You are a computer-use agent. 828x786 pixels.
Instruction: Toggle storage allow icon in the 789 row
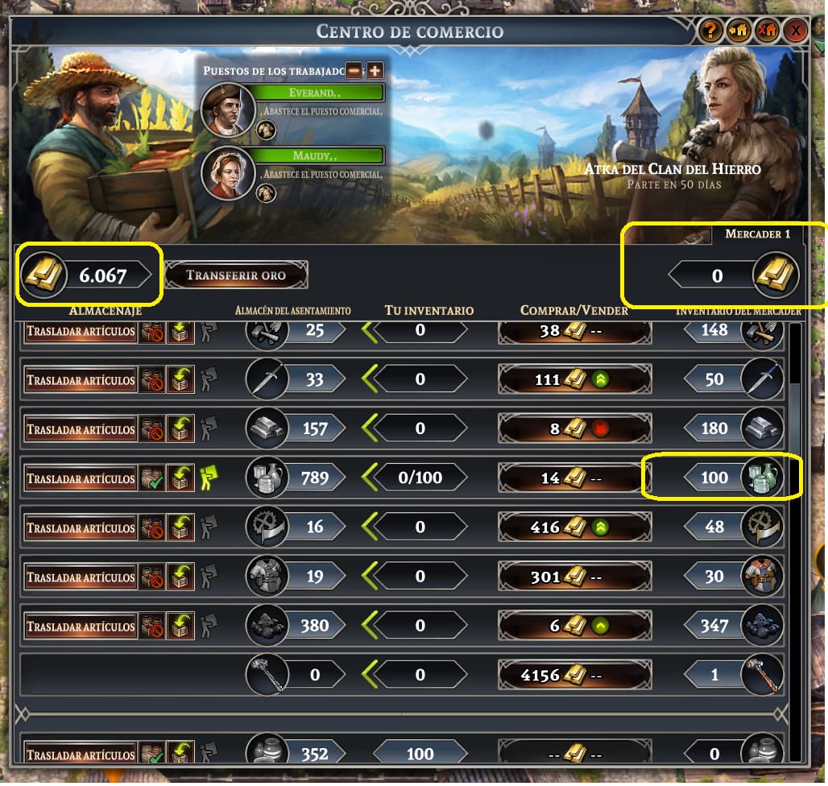click(152, 479)
